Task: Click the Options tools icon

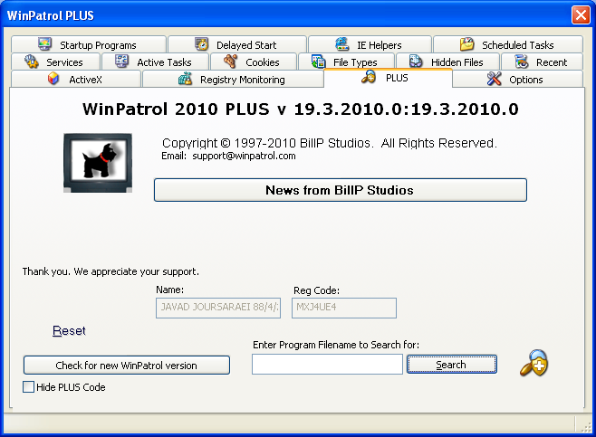Action: coord(495,79)
